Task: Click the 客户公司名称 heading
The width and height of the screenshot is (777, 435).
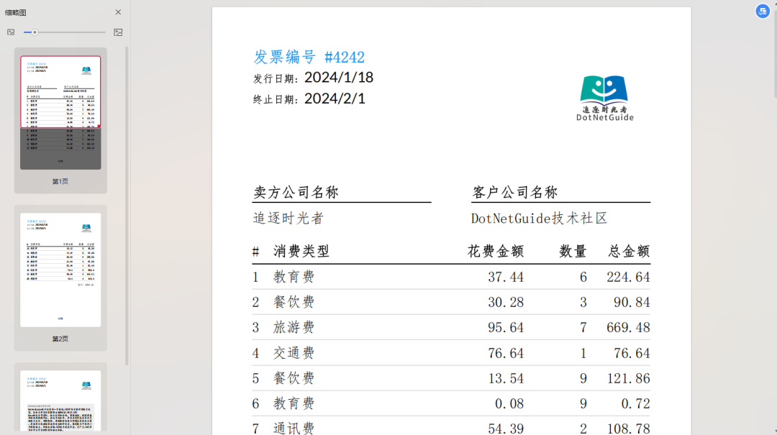Action: click(x=514, y=193)
